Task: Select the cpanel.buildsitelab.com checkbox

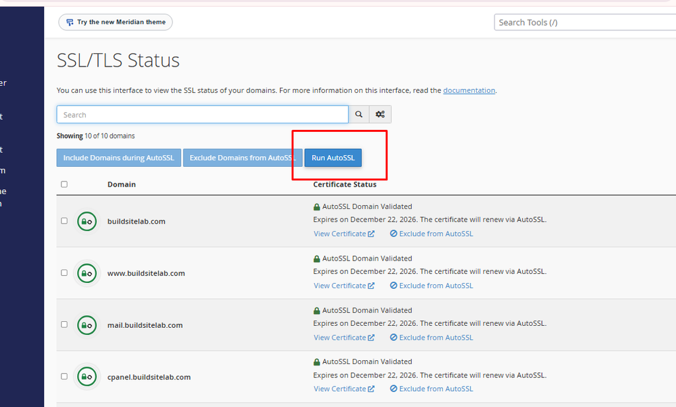Action: 64,376
